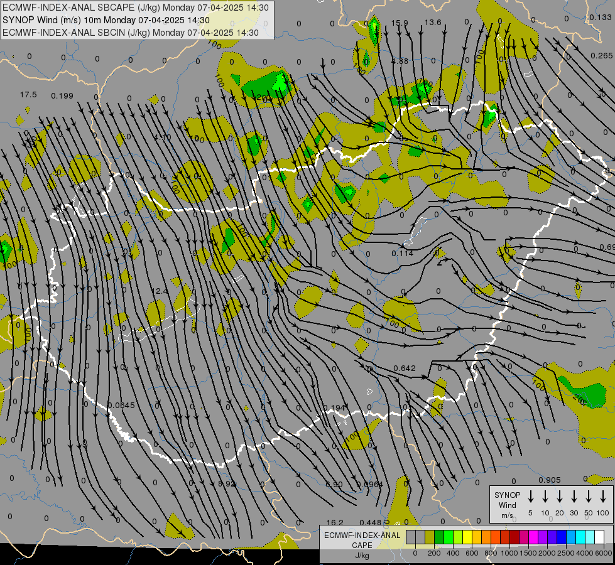
Task: Click the 1000 tick on CAPE scale
Action: click(509, 553)
